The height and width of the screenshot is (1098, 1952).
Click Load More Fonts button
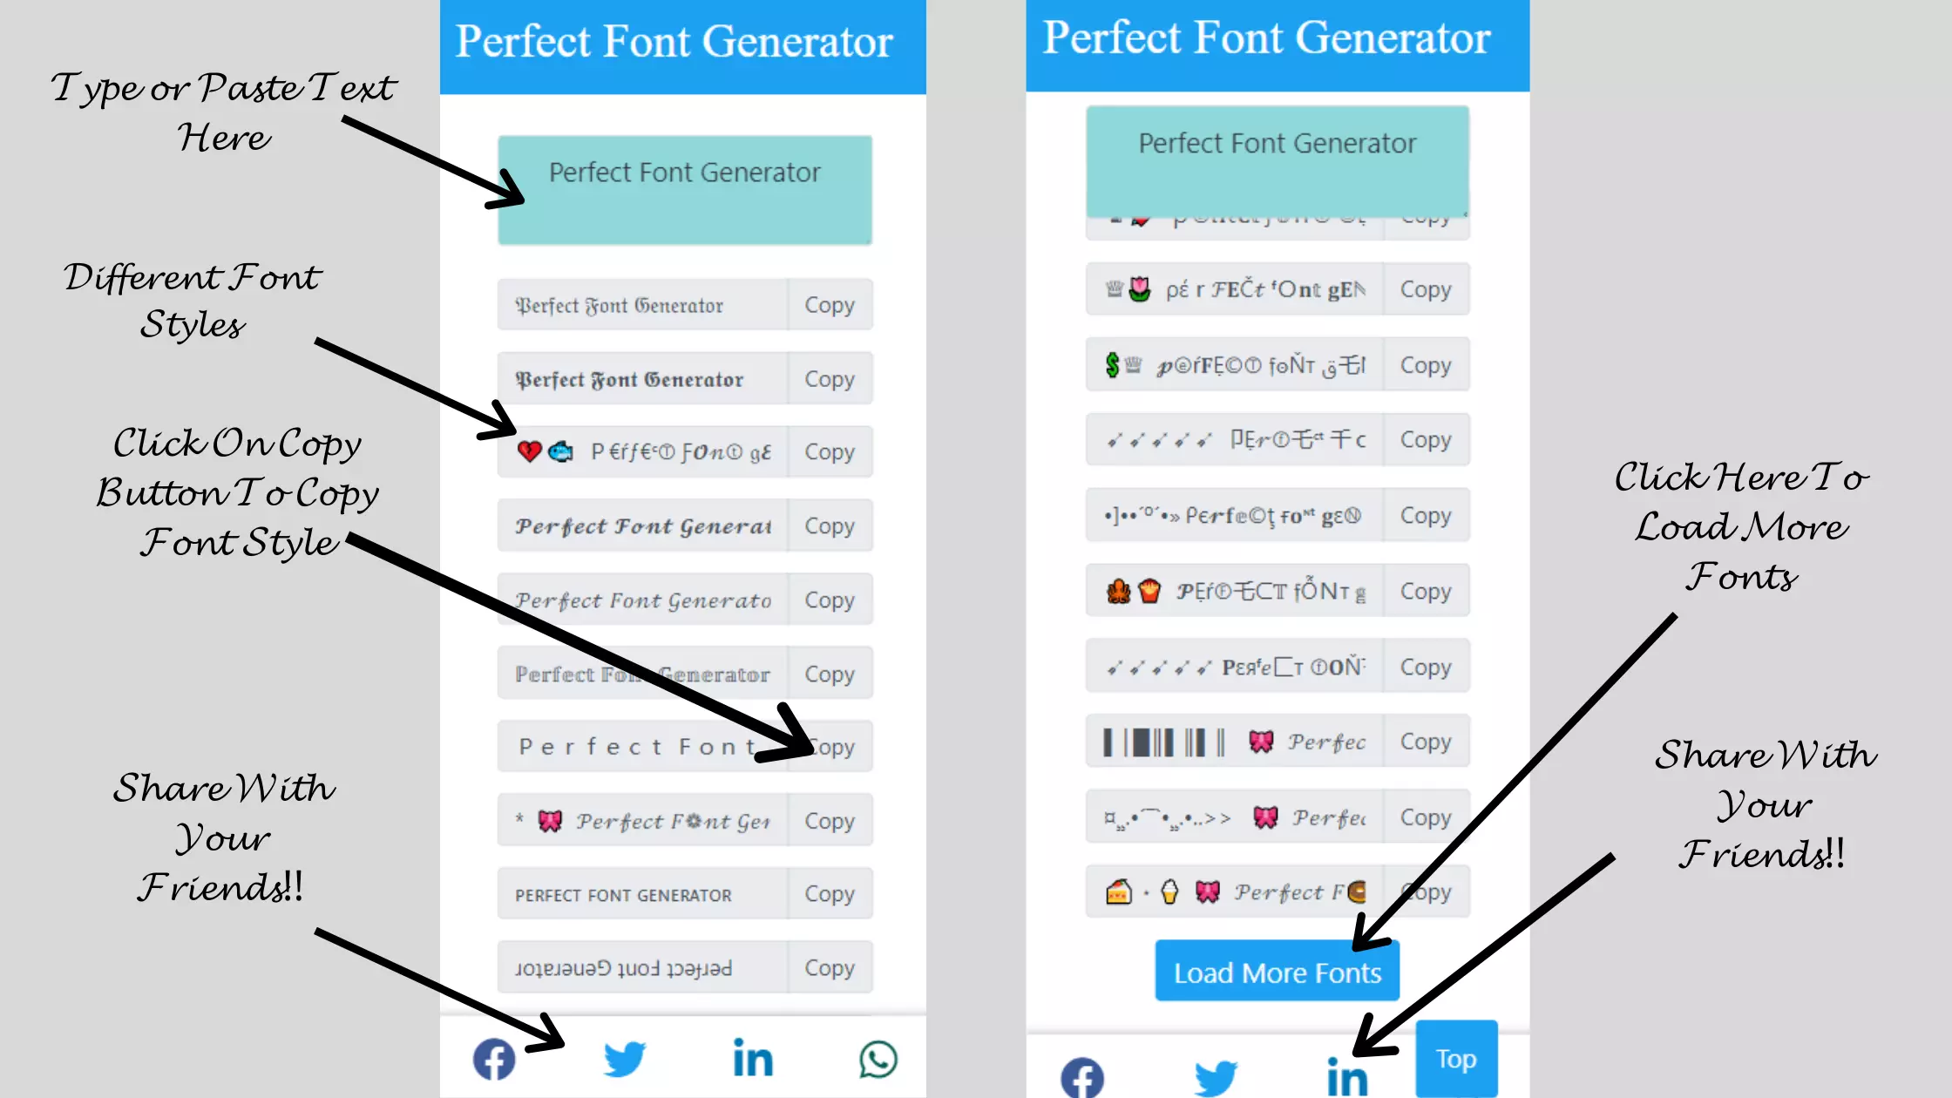(1278, 972)
